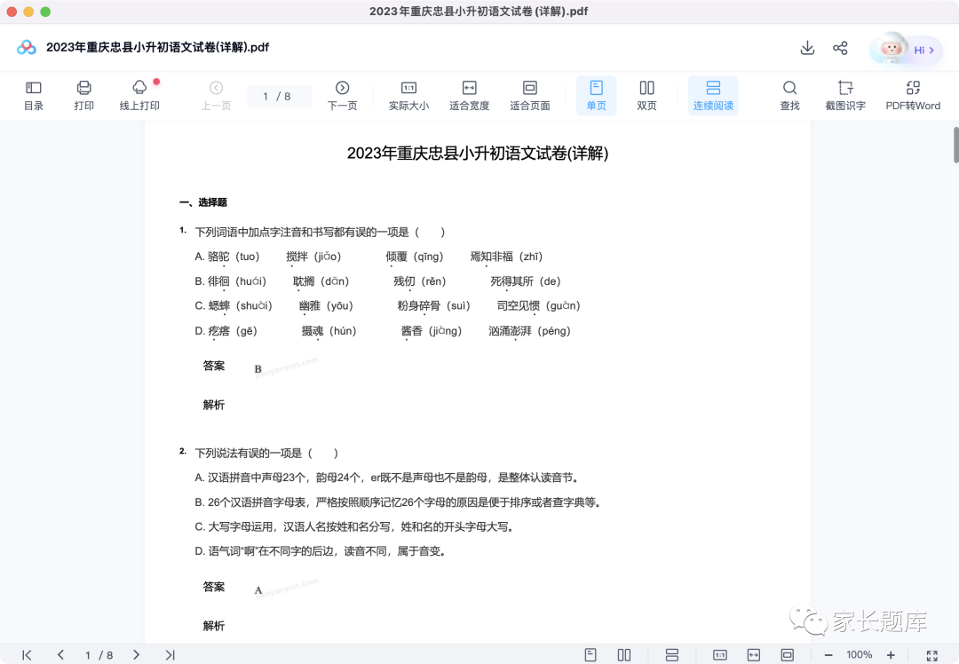959x664 pixels.
Task: Click section heading 一、选择题
Action: [203, 202]
